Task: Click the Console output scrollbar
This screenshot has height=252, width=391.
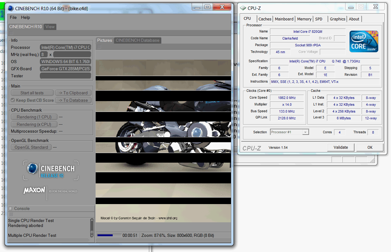Action: [x=92, y=228]
